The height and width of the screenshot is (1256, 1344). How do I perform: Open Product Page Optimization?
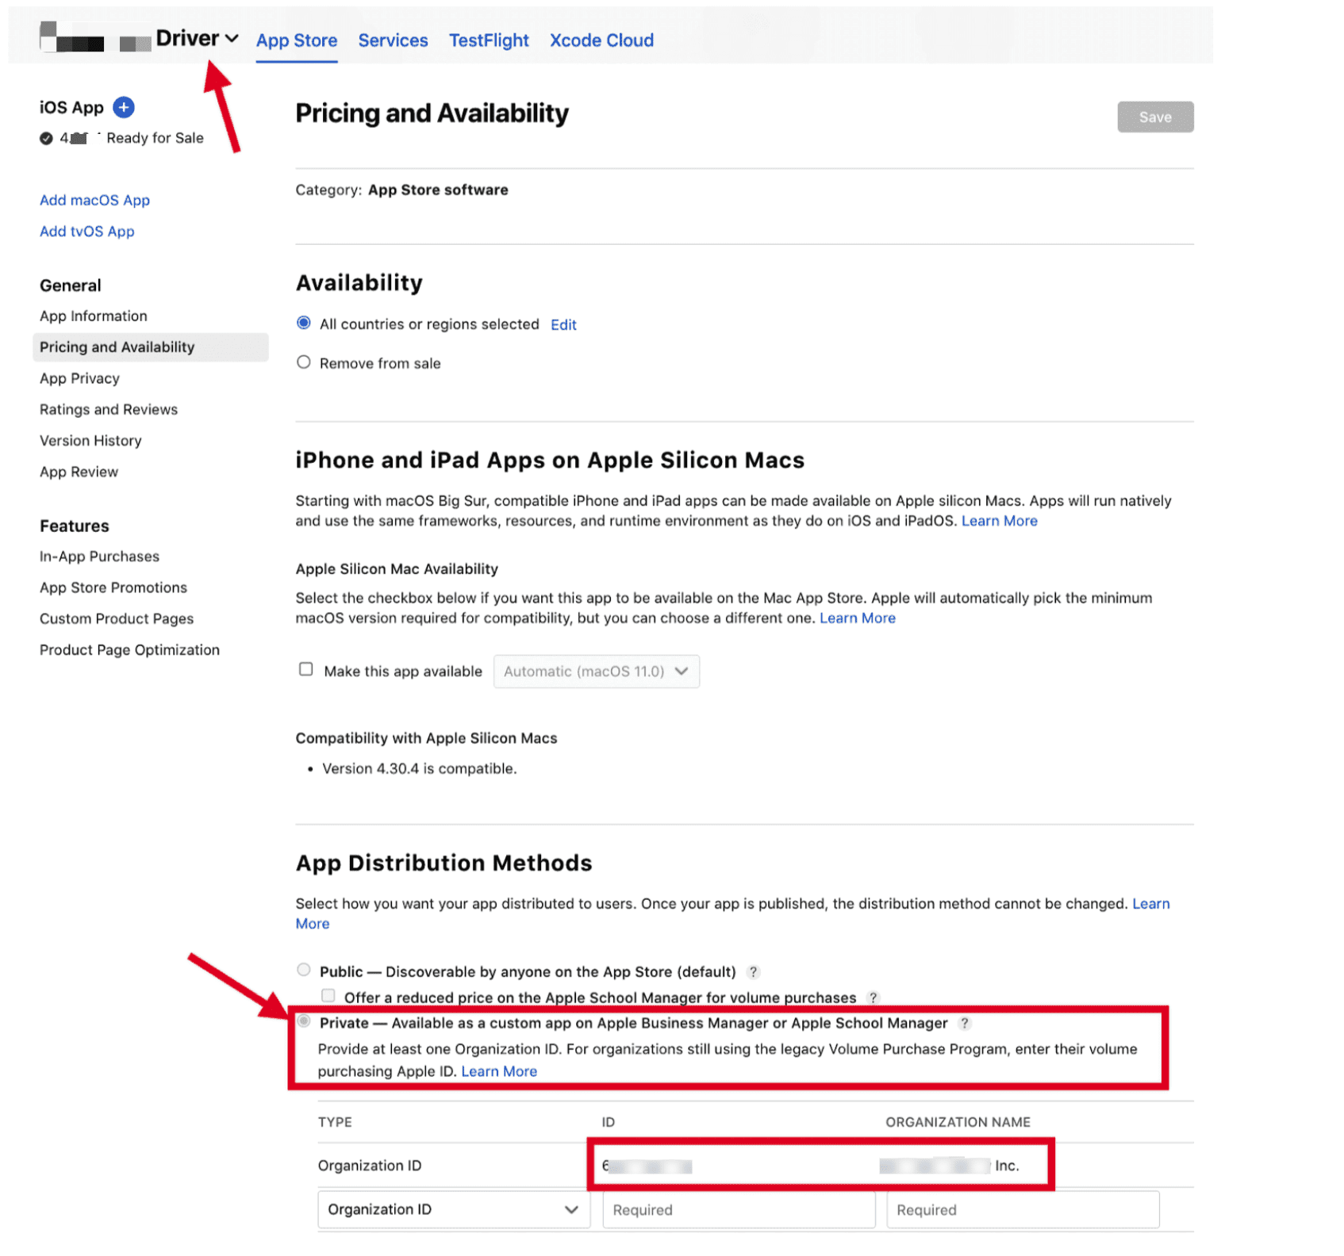pyautogui.click(x=129, y=649)
